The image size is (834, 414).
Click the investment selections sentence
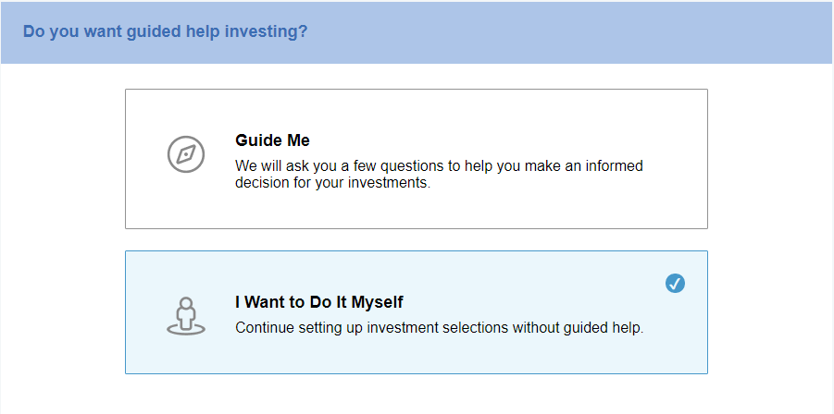(x=439, y=327)
